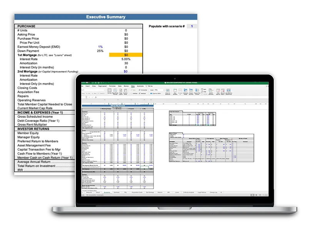Open the Page Layout ribbon tab
Viewport: 310px width, 230px height.
[102, 86]
